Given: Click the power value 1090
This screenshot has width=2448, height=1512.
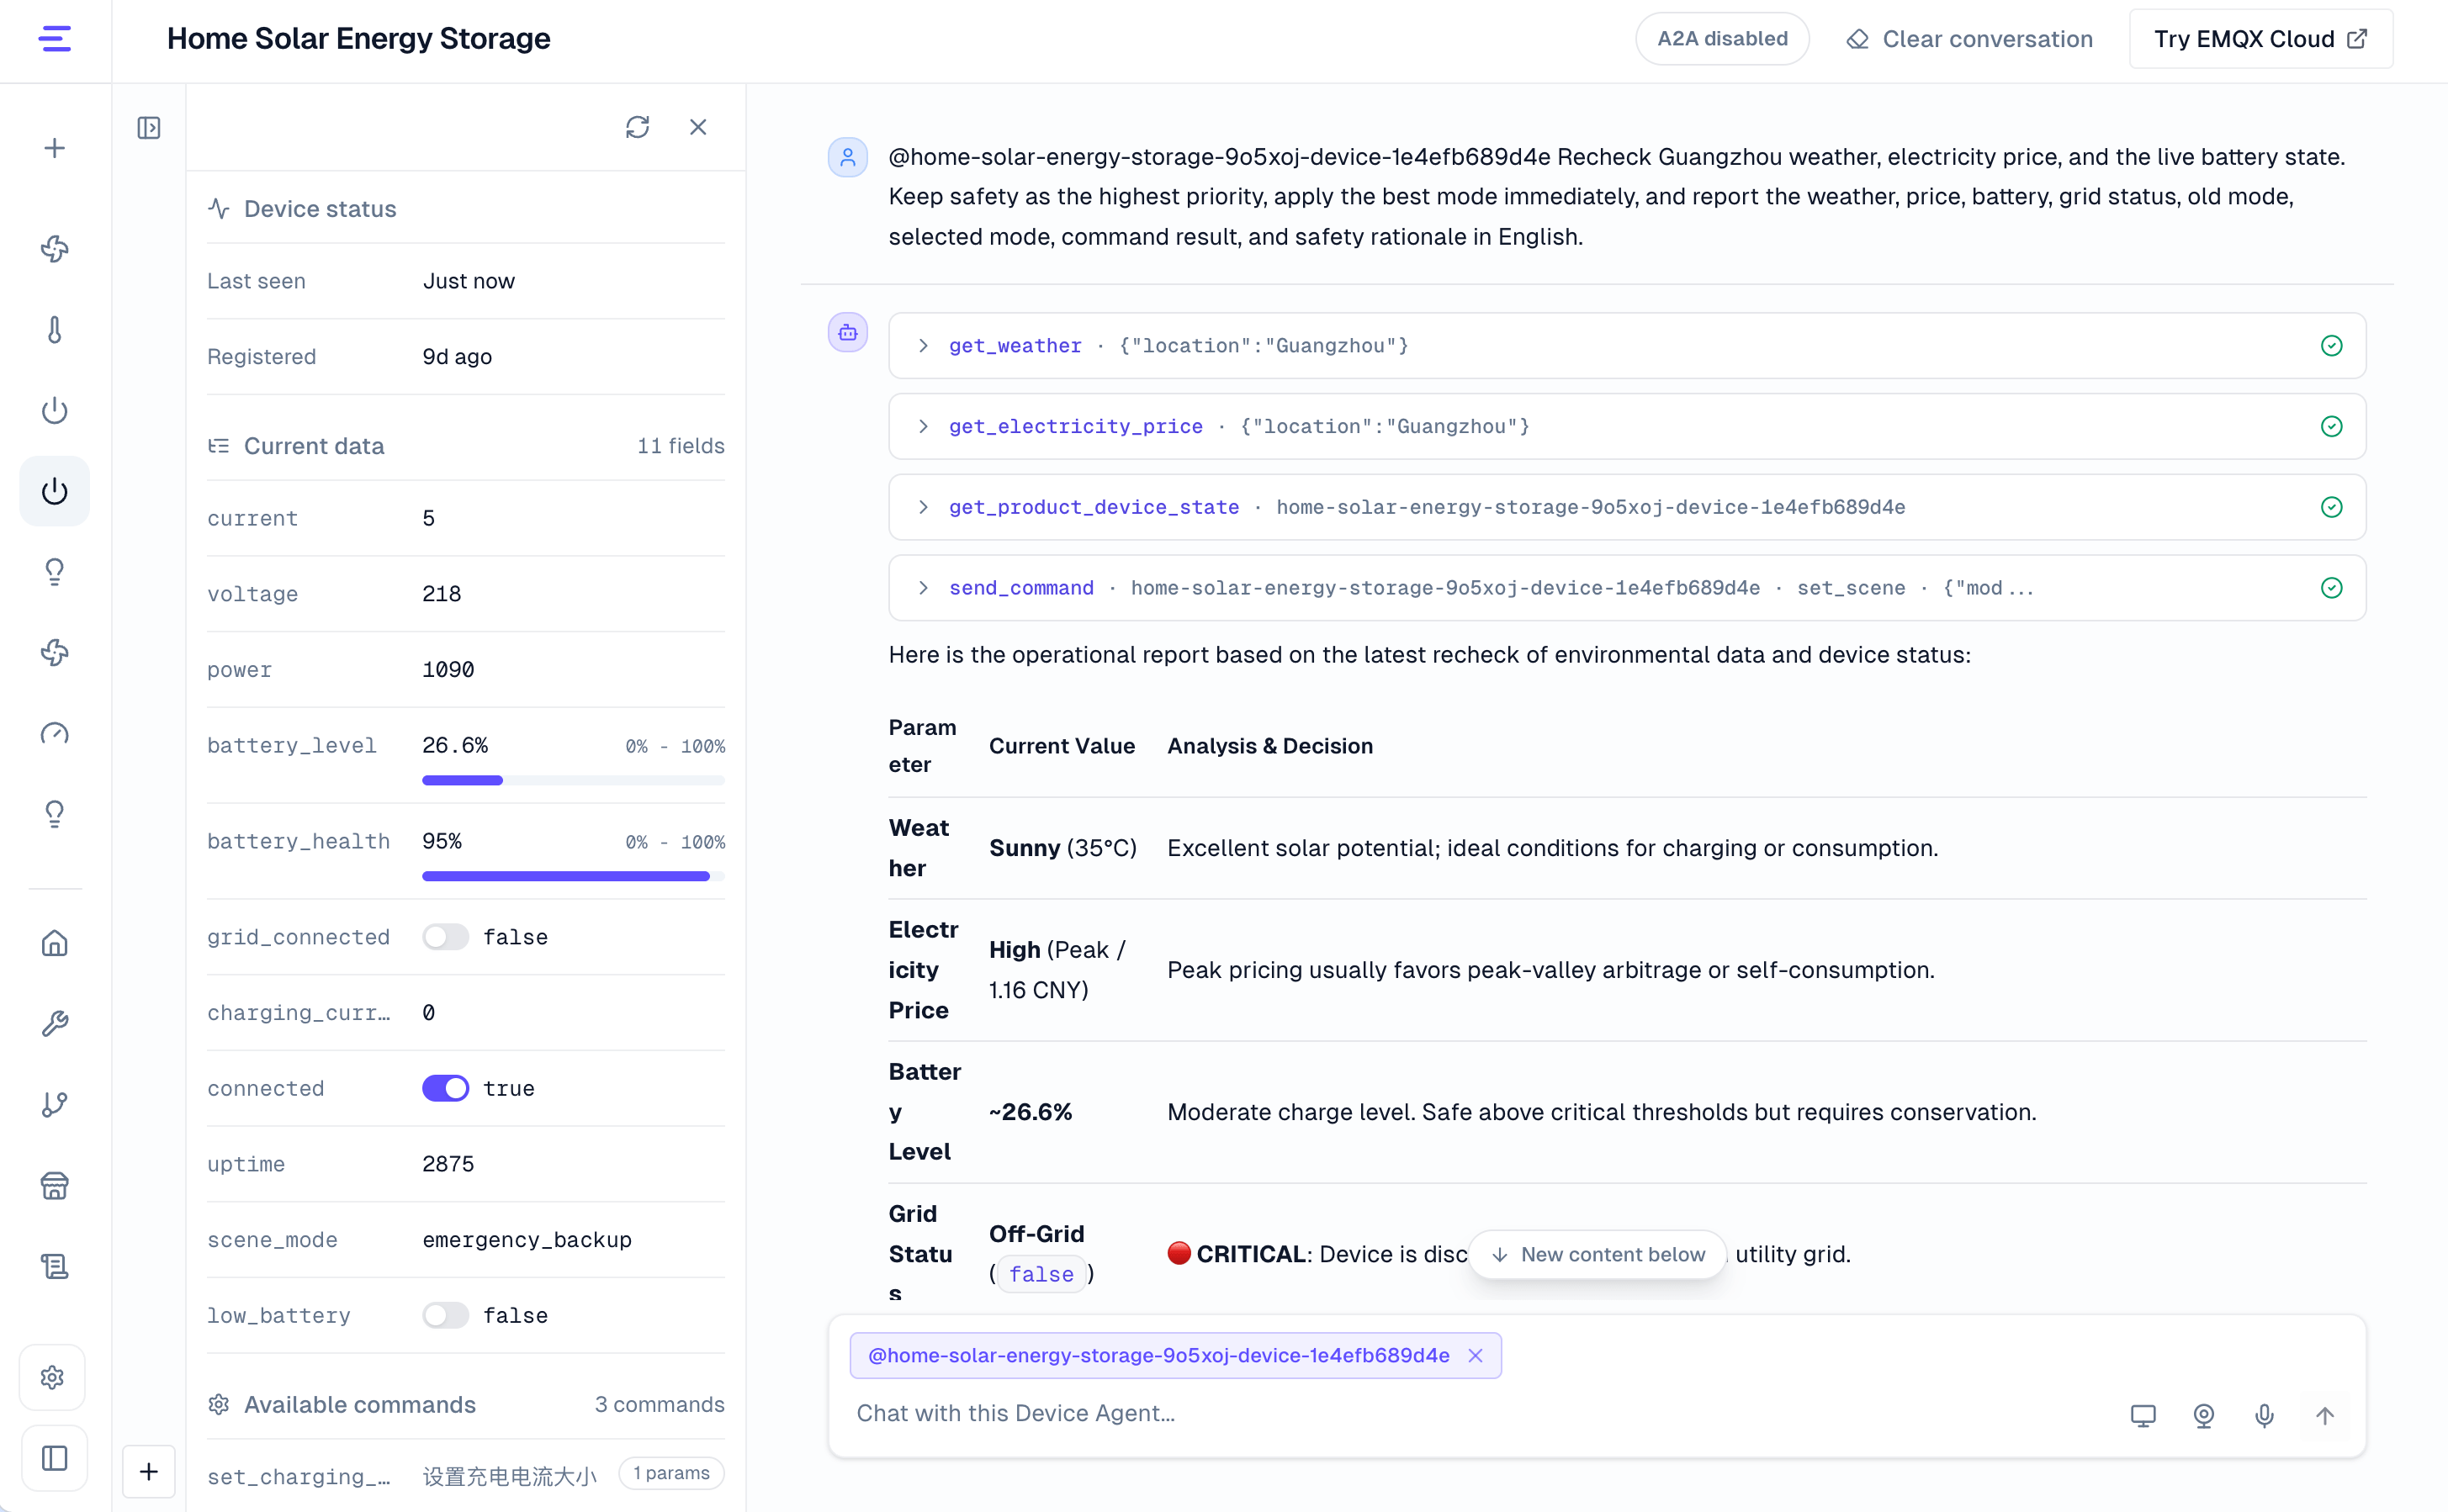Looking at the screenshot, I should point(448,669).
